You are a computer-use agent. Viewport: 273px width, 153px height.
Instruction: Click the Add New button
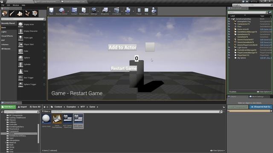tap(8, 107)
